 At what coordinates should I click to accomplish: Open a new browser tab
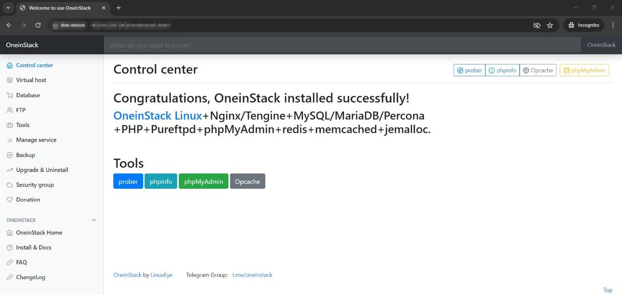pyautogui.click(x=118, y=8)
